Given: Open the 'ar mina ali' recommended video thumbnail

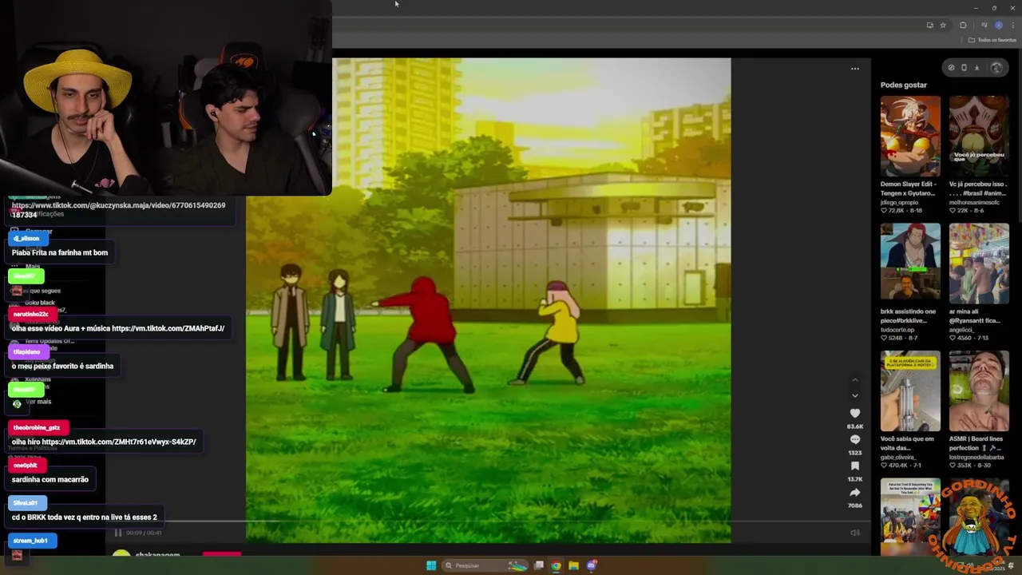Looking at the screenshot, I should coord(979,263).
